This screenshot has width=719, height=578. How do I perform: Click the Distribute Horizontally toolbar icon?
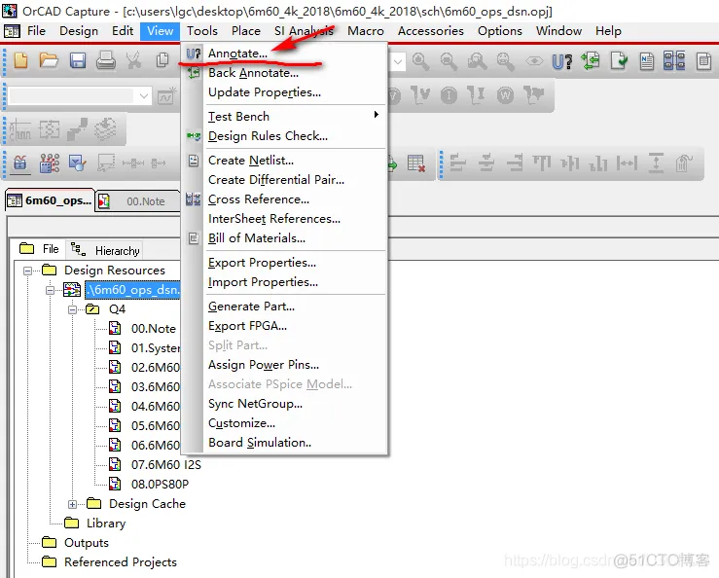coord(627,163)
